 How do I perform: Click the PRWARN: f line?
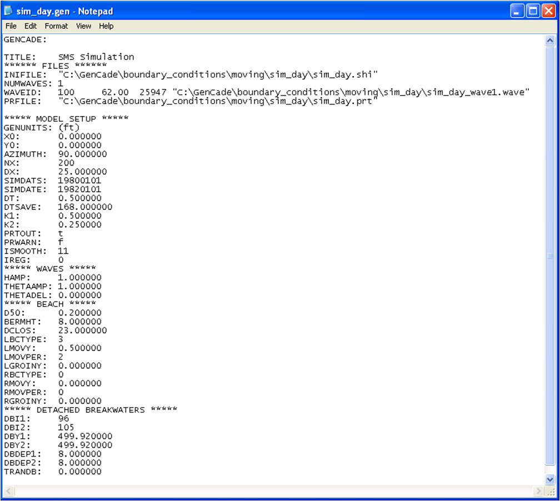click(x=33, y=242)
